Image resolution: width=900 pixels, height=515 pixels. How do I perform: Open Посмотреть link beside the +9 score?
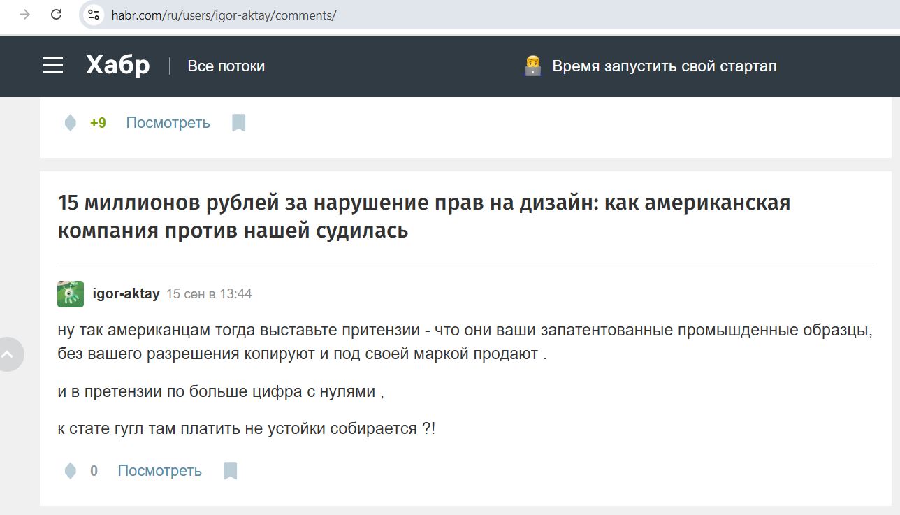[x=168, y=123]
